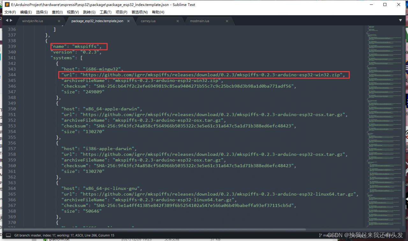The width and height of the screenshot is (408, 241).
Task: Click line number 362 in the gutter
Action: [11, 177]
